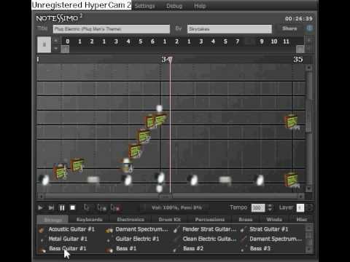Click the instrument list scroll up arrow
Screen dimensions: 350x262
coord(309,229)
